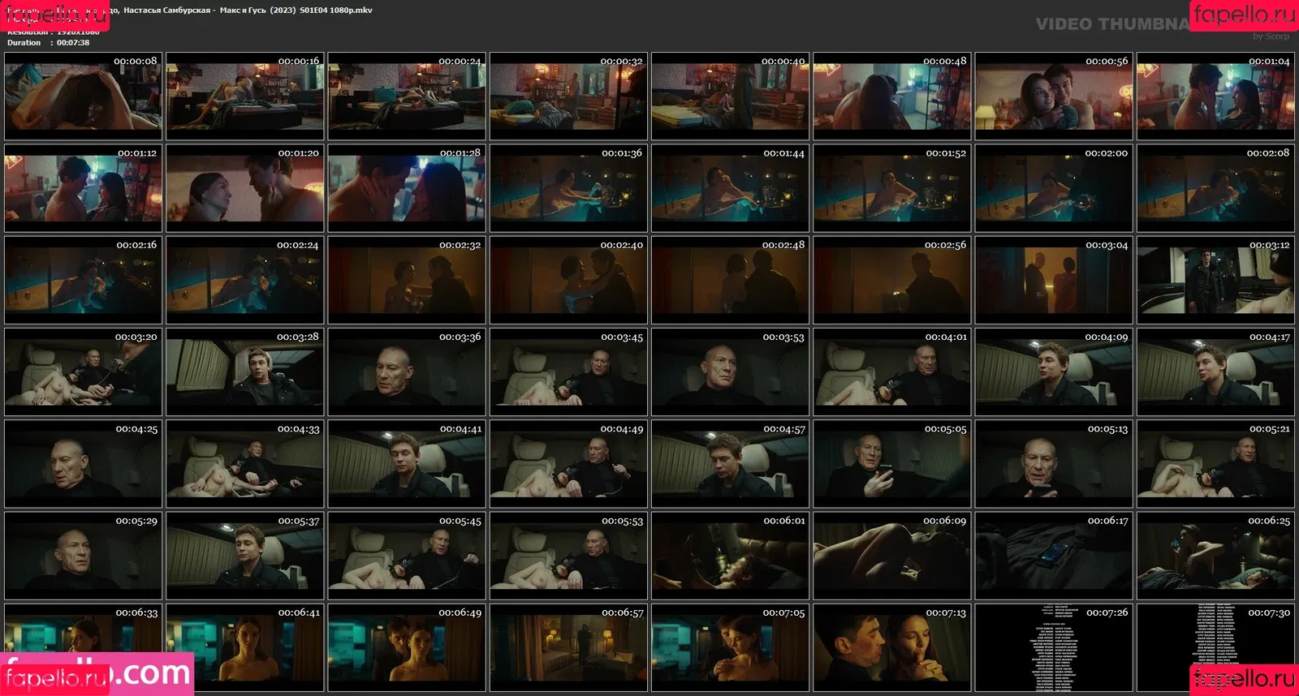Select the credits thumbnail labeled 00:07:30

pos(1215,647)
